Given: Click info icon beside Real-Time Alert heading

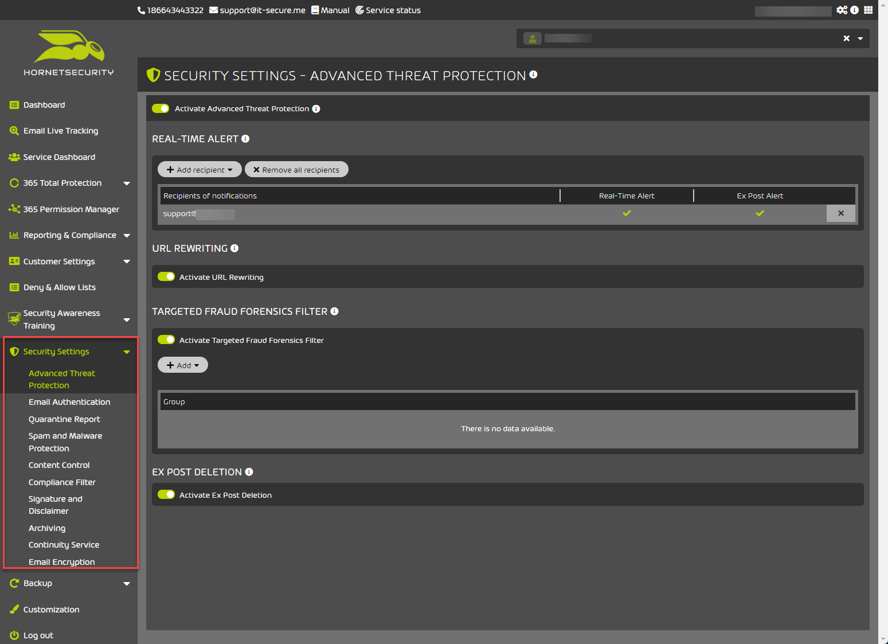Looking at the screenshot, I should tap(245, 139).
